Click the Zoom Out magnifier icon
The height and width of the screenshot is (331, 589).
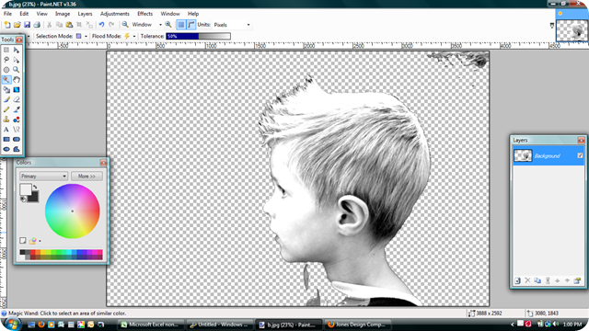(125, 25)
